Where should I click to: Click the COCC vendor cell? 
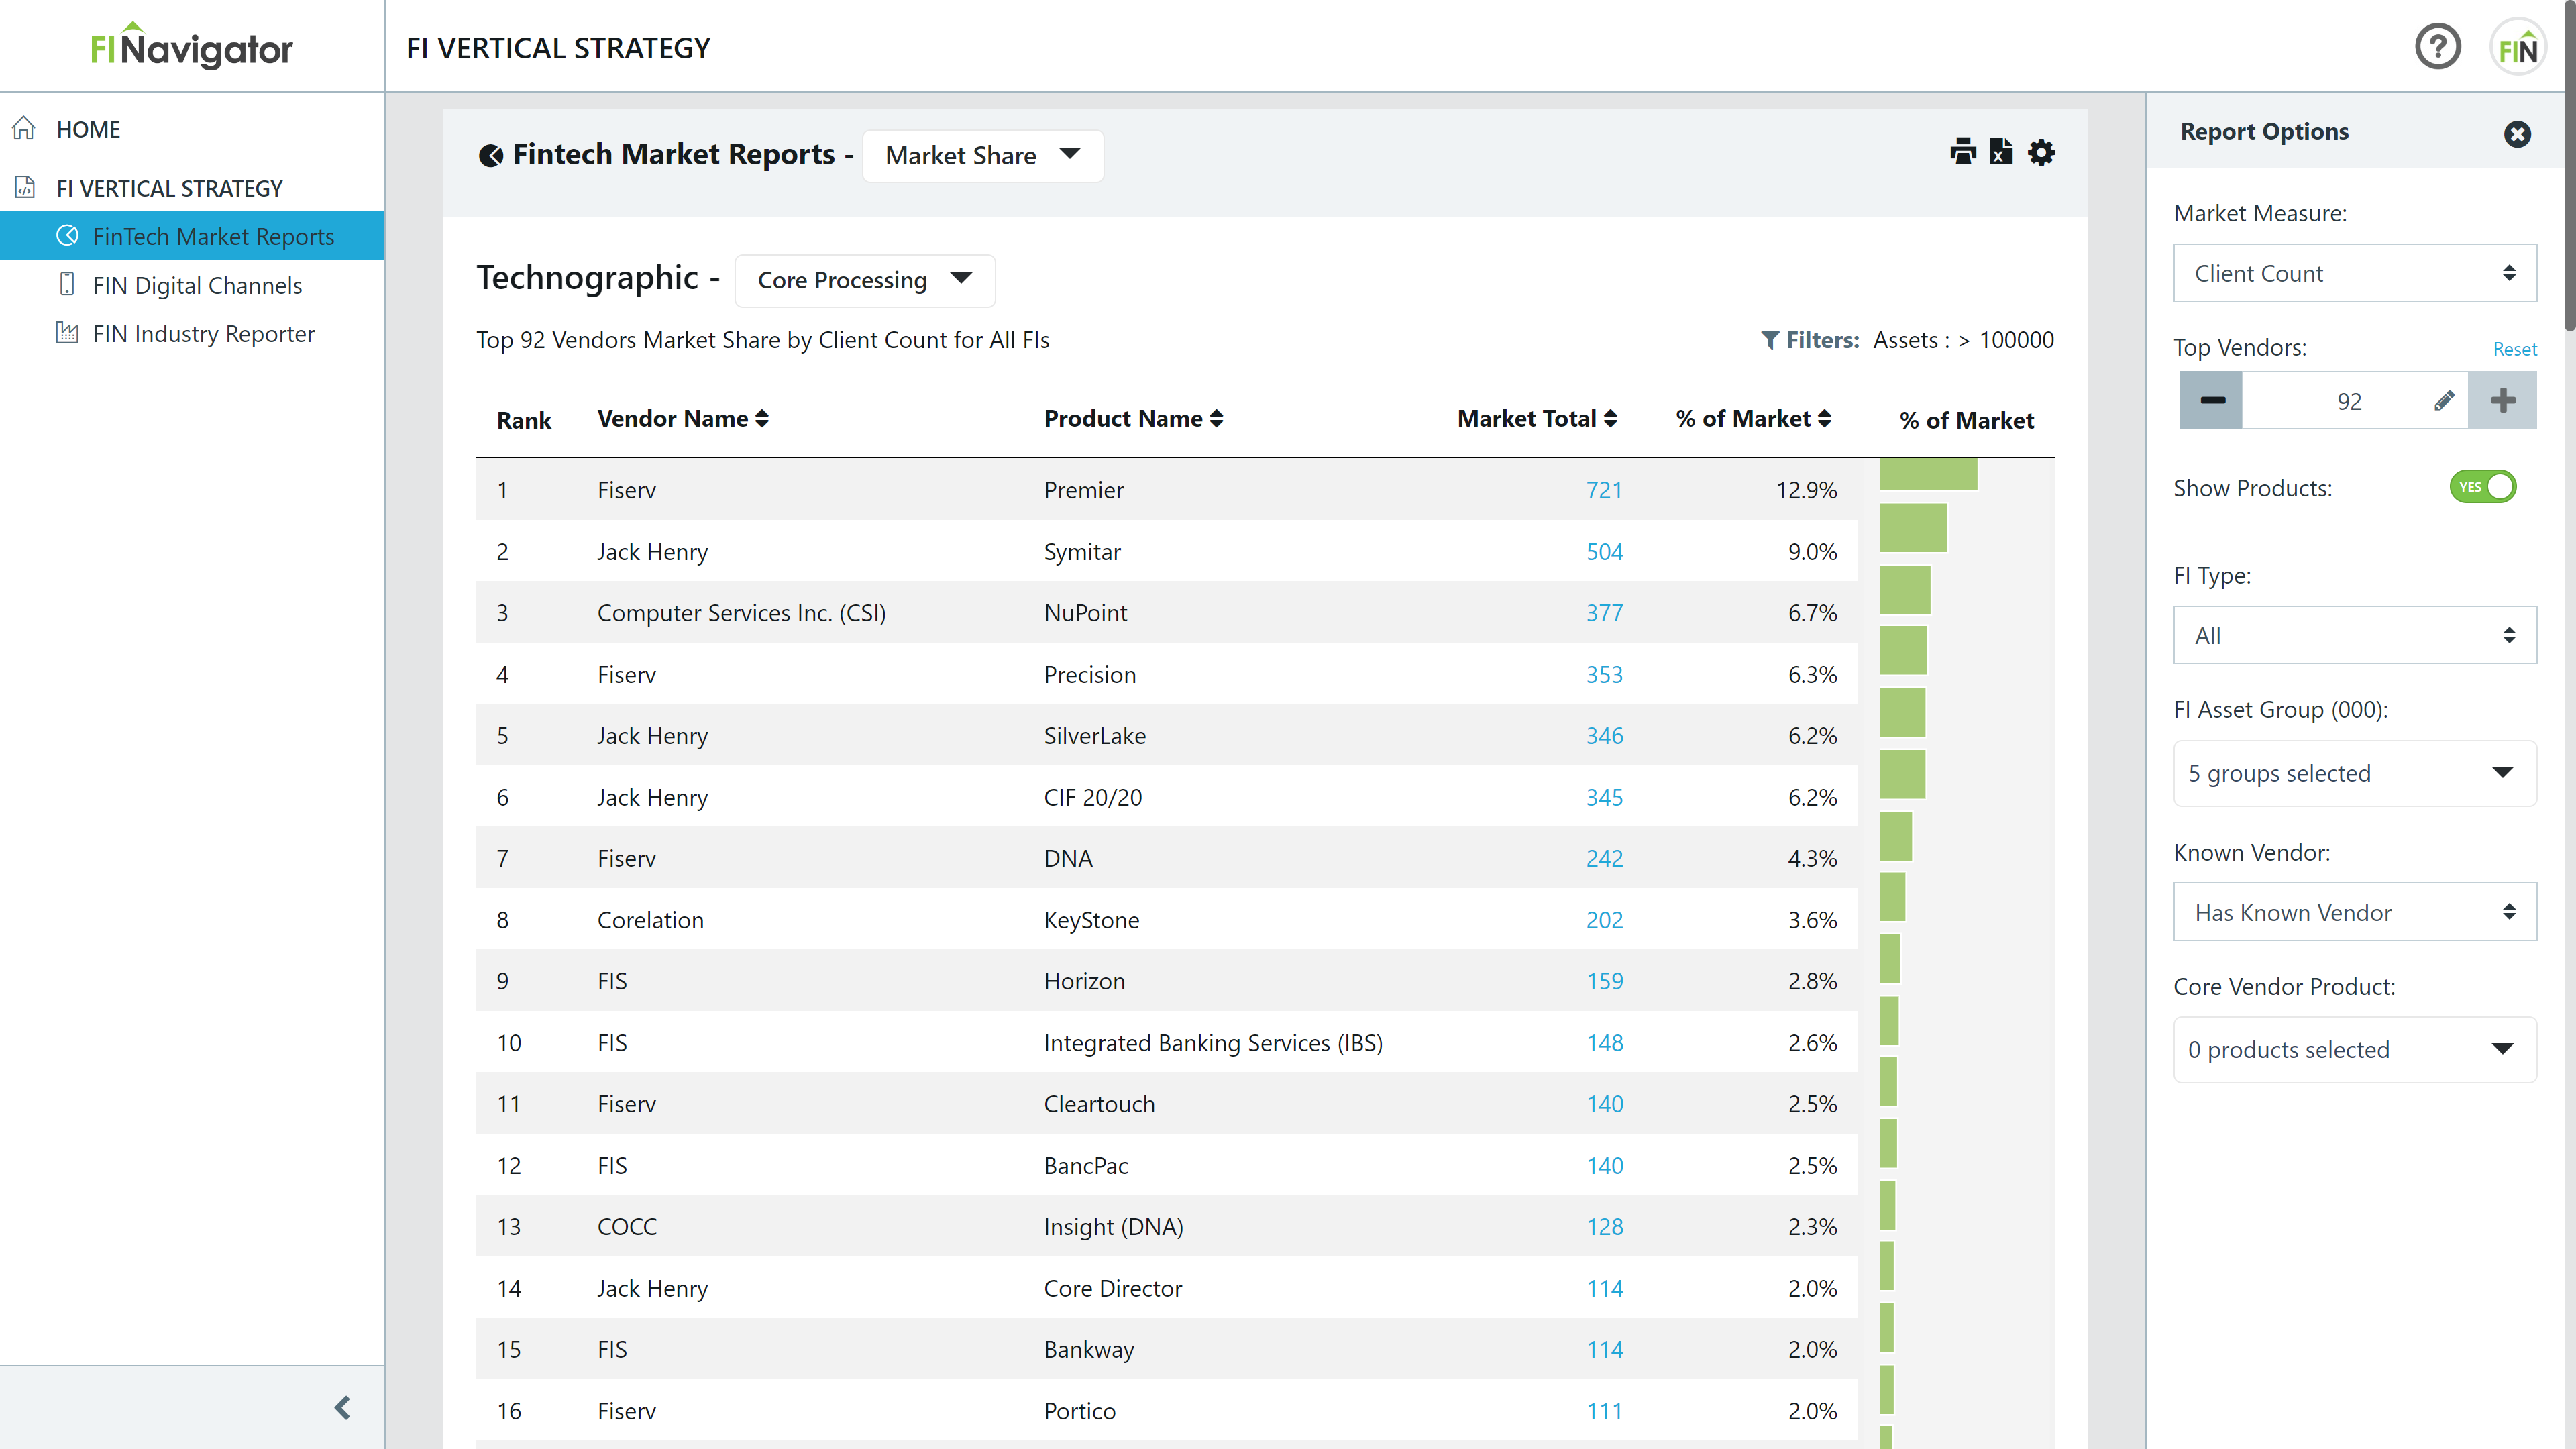(x=627, y=1227)
